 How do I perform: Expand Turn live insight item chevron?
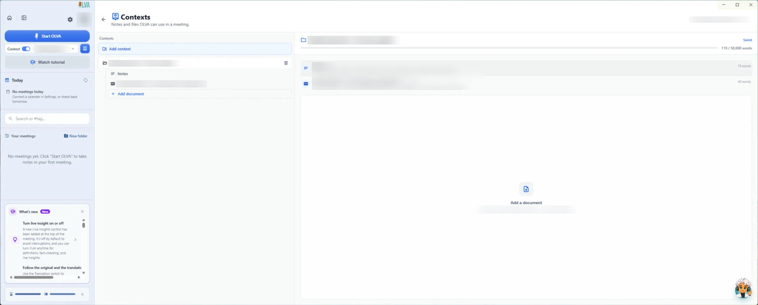click(x=75, y=240)
